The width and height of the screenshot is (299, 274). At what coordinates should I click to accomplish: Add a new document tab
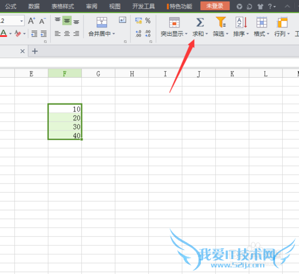click(35, 51)
